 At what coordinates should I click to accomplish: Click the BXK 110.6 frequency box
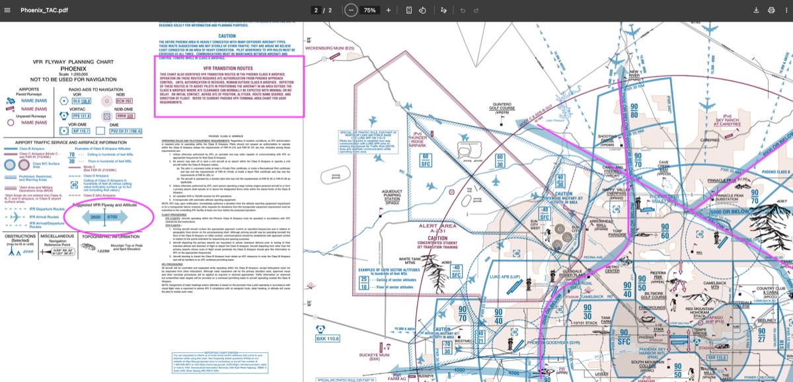tap(328, 339)
